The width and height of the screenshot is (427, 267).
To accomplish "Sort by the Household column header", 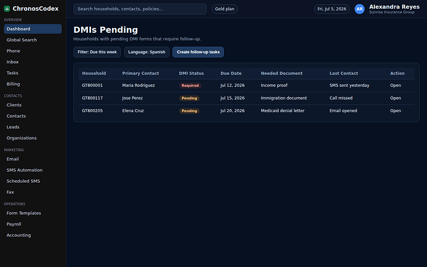I will click(x=94, y=73).
